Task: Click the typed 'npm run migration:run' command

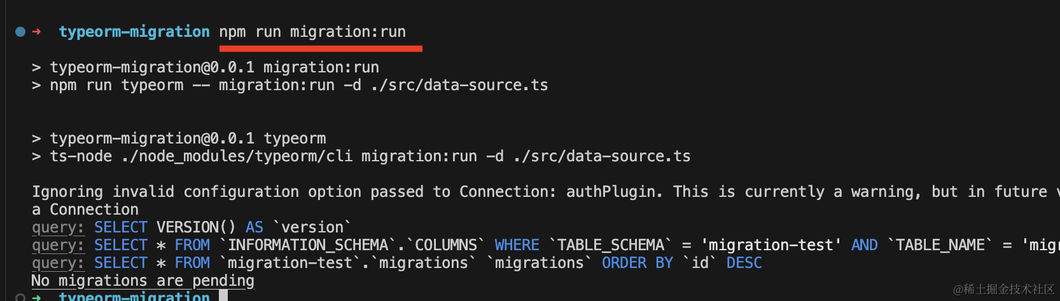Action: point(312,32)
